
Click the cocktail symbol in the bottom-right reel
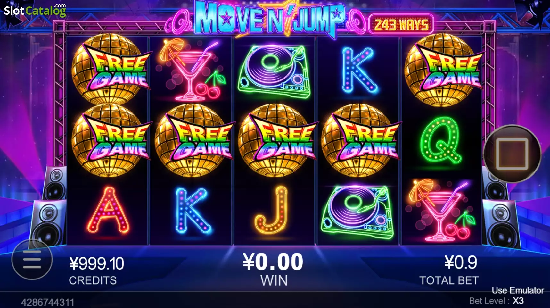(x=441, y=211)
